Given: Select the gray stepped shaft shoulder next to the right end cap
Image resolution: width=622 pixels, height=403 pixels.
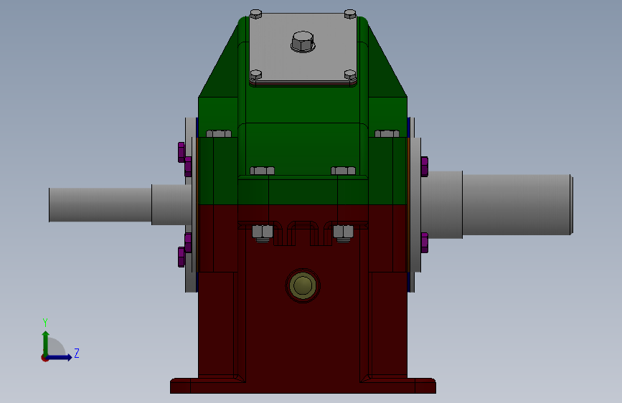Looking at the screenshot, I should 441,204.
